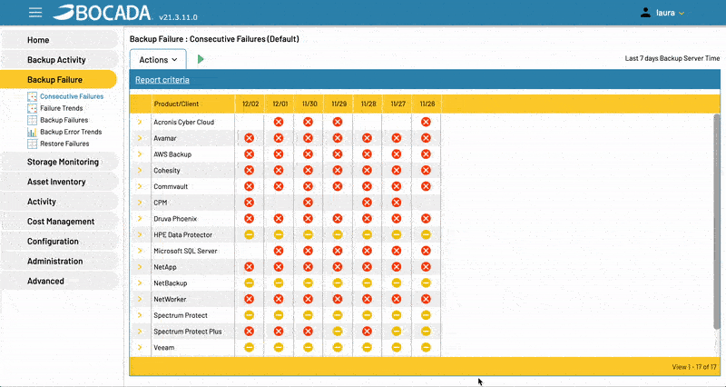
Task: Click Druva Phoenix 11/26 failure icon
Action: coord(426,218)
